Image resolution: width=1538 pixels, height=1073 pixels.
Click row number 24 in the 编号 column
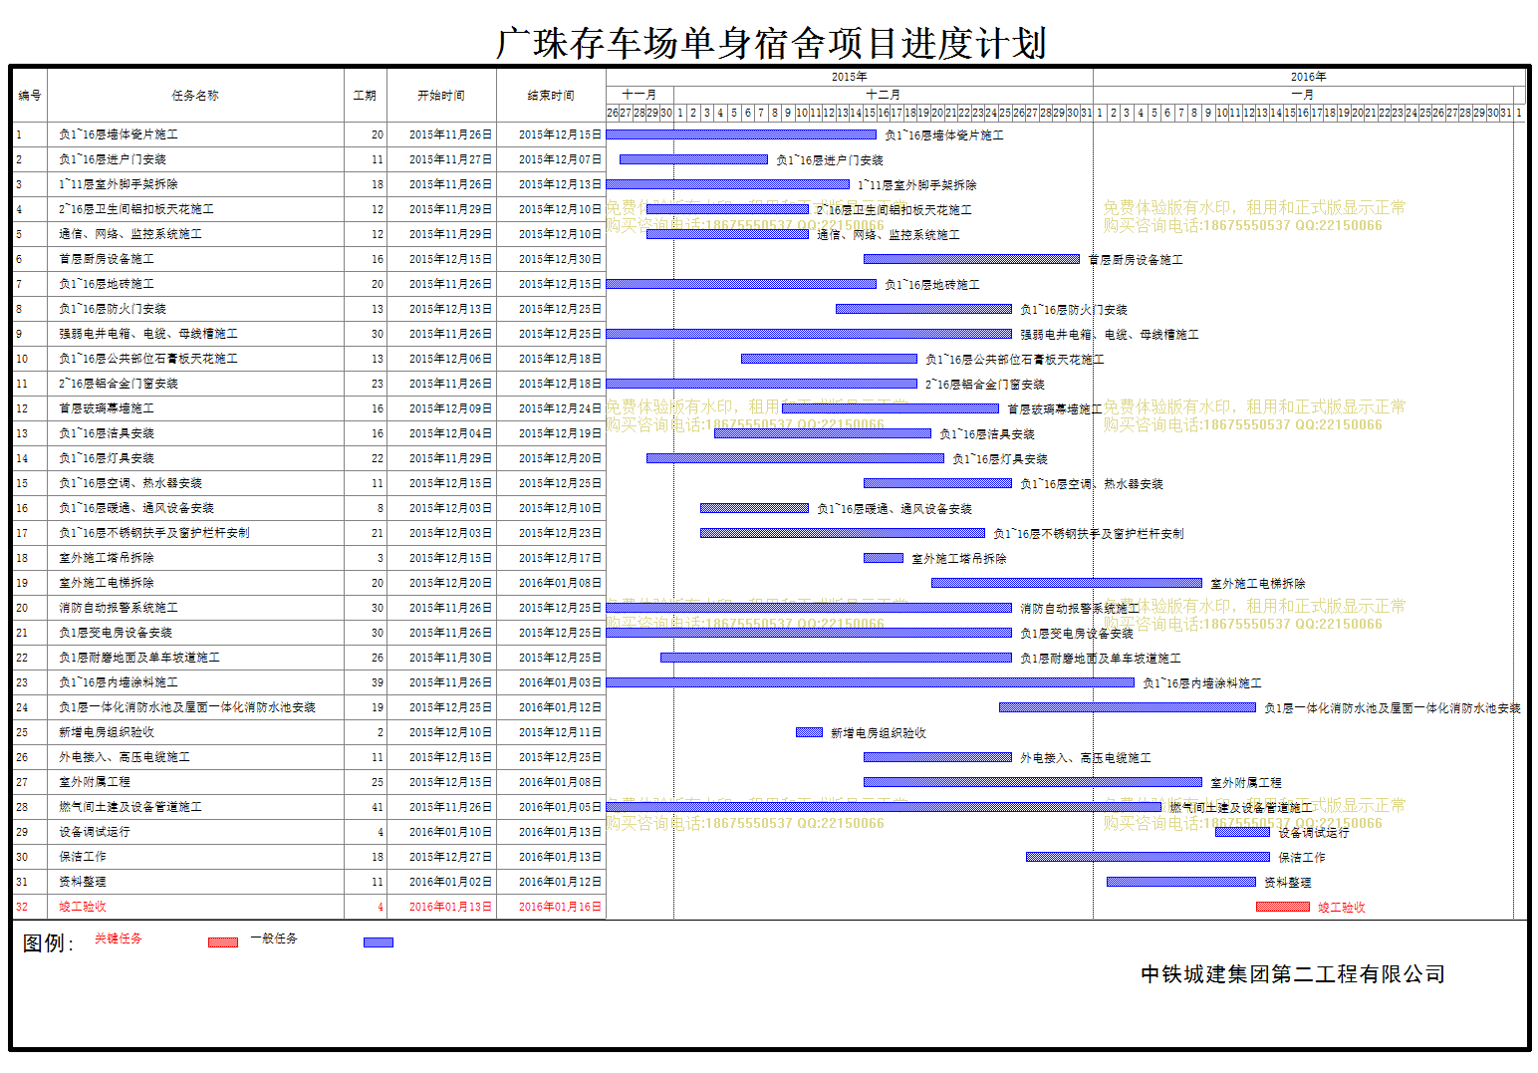[22, 707]
